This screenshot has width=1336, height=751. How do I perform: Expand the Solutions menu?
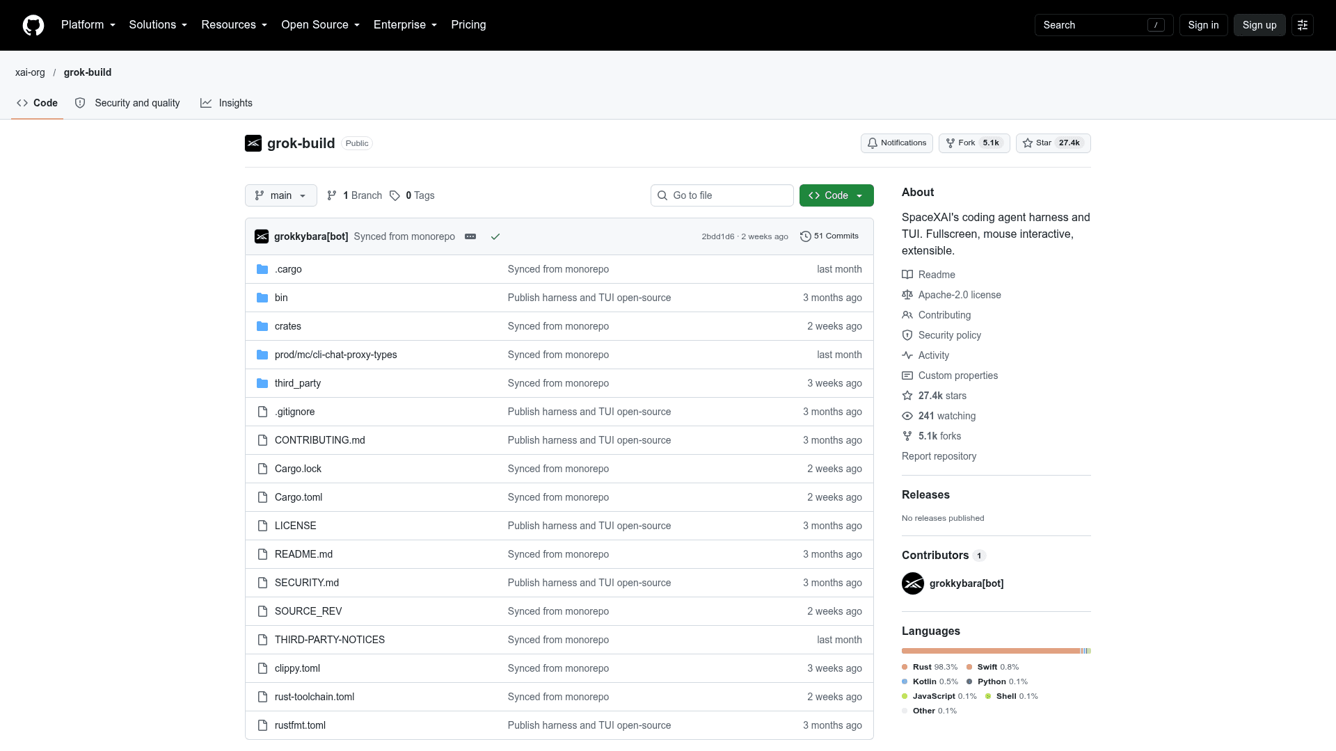click(158, 25)
